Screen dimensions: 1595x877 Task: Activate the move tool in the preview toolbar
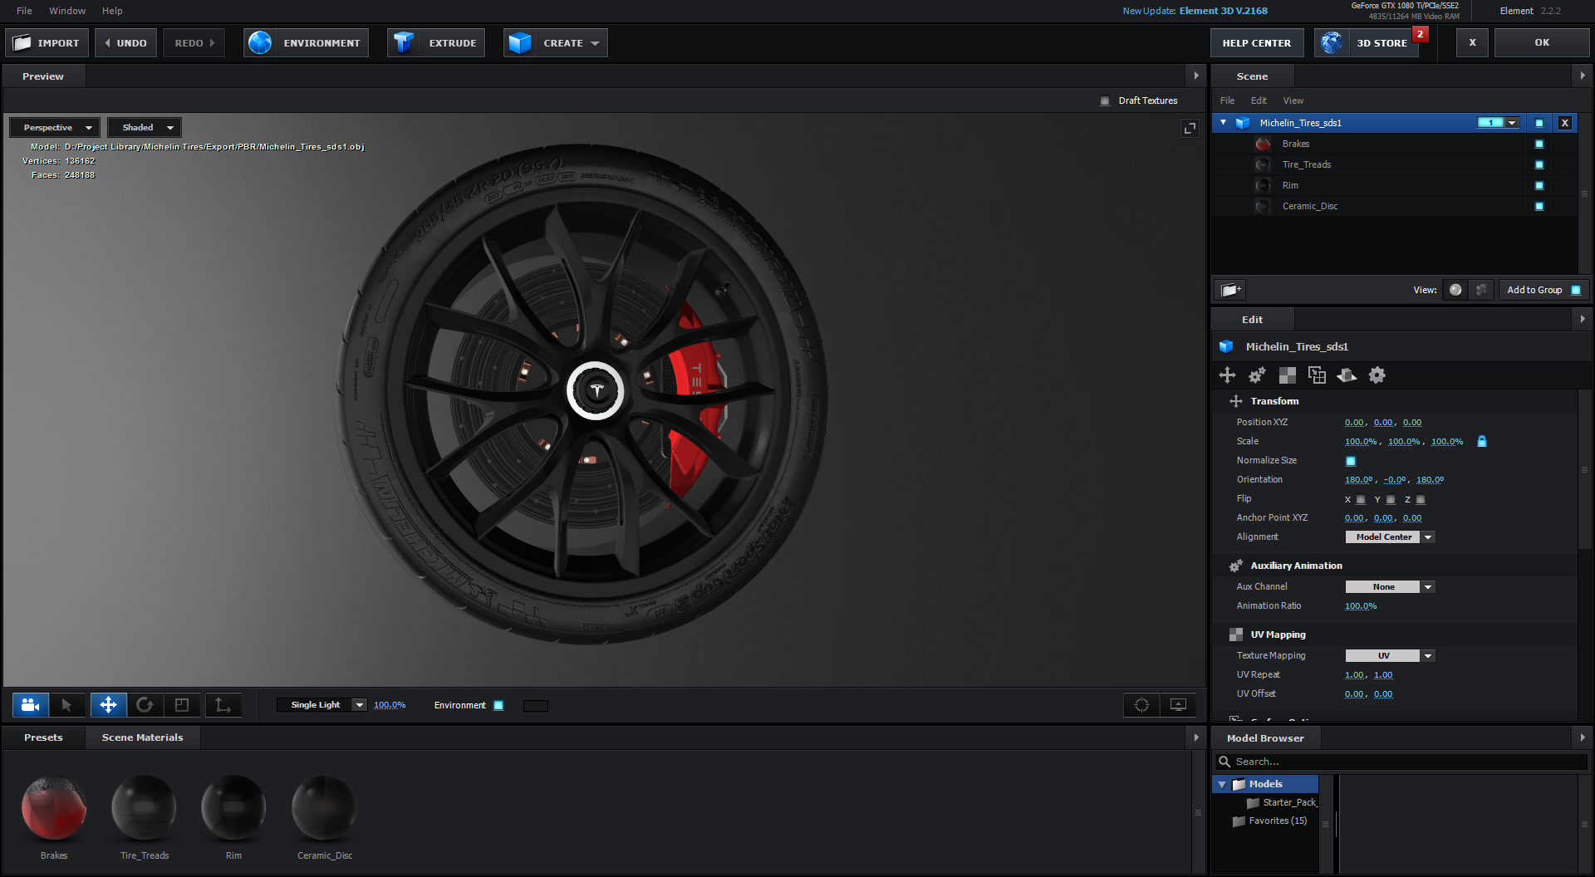[x=108, y=705]
